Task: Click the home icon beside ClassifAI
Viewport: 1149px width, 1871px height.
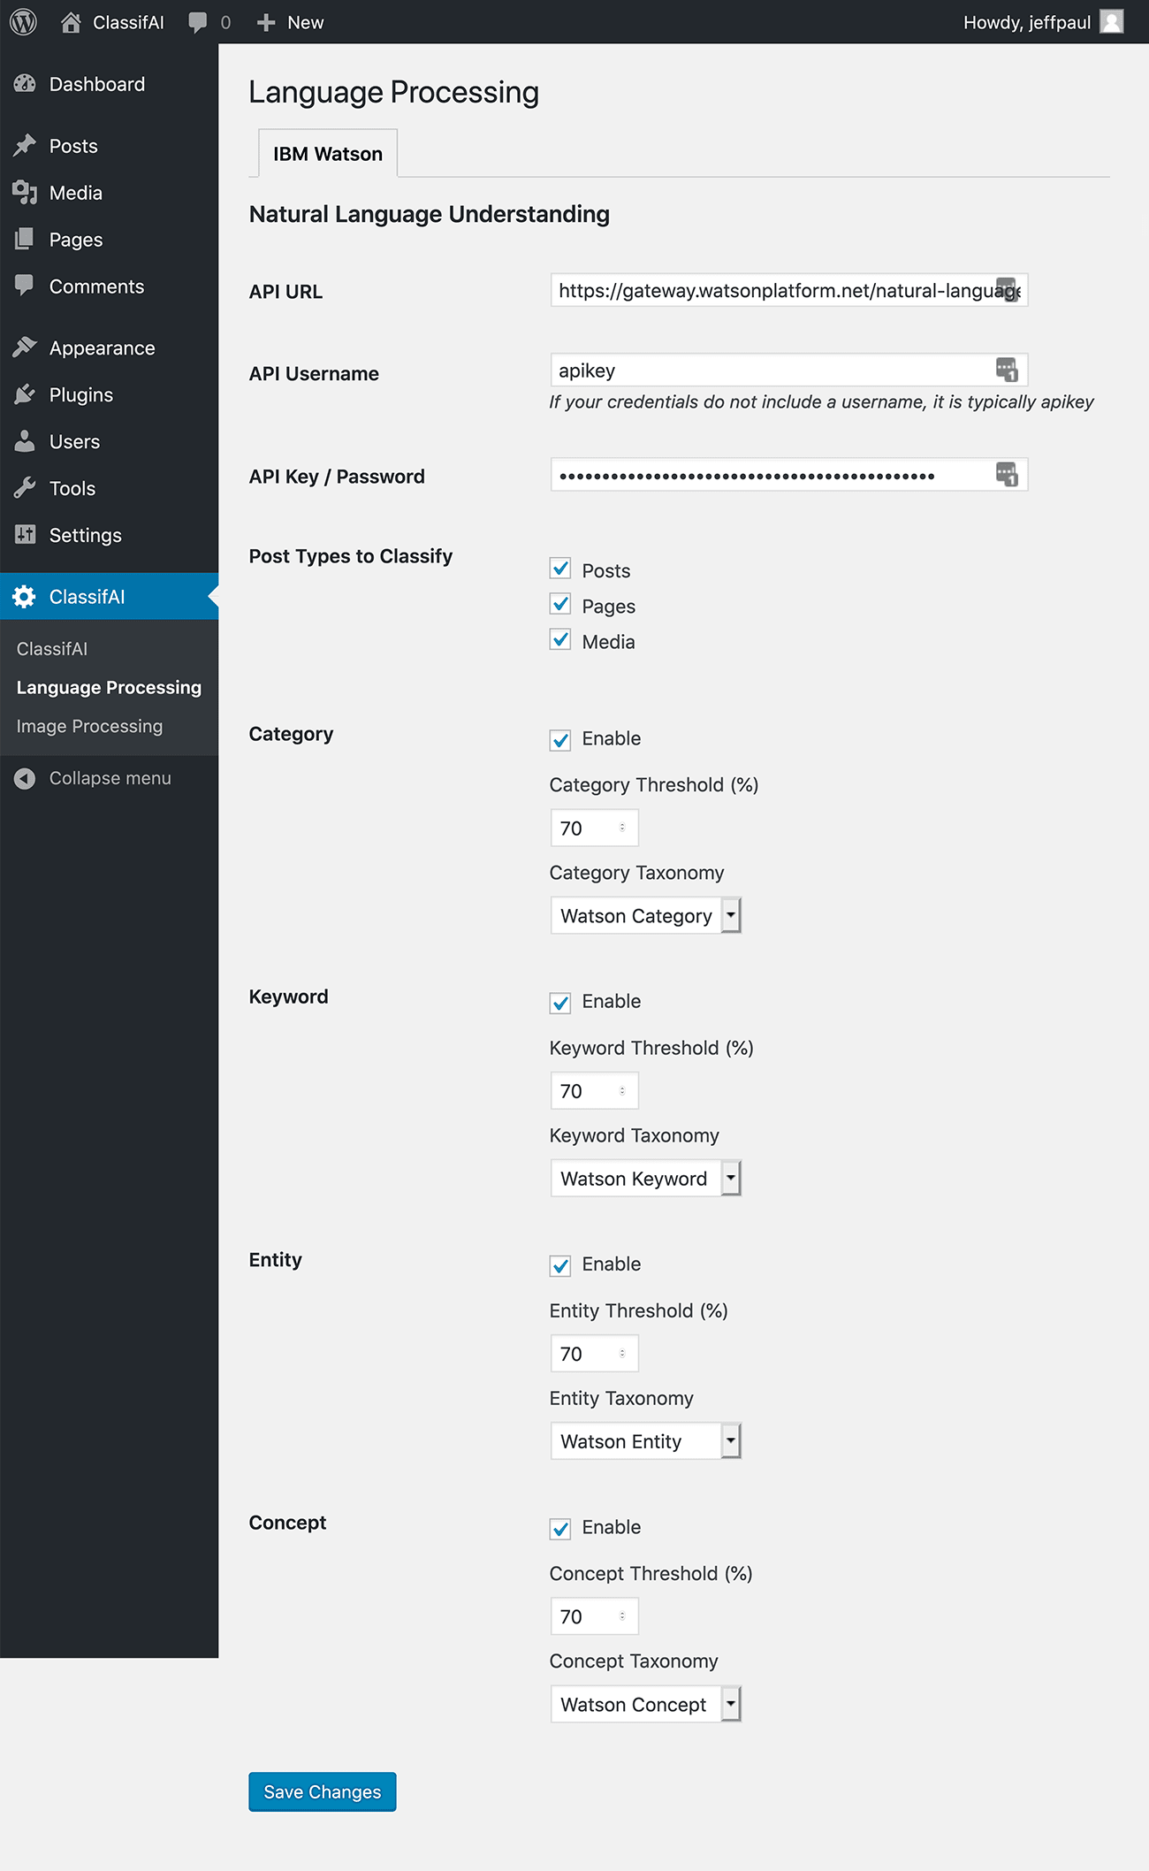Action: 71,22
